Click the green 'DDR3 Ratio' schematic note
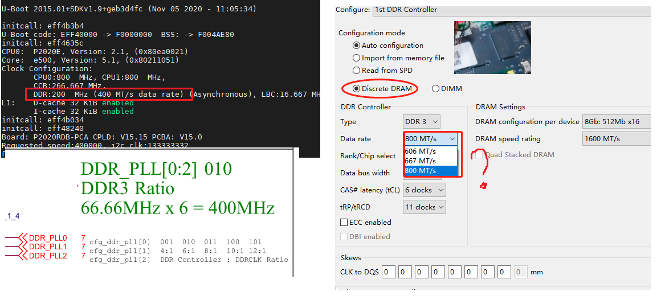Screen dimensions: 661x304 pyautogui.click(x=127, y=188)
